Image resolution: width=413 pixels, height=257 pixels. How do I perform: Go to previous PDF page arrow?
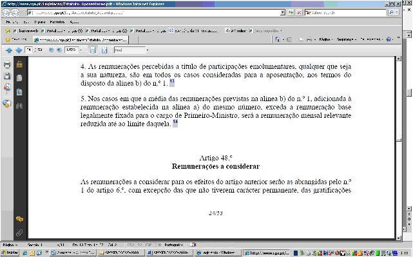pyautogui.click(x=9, y=50)
